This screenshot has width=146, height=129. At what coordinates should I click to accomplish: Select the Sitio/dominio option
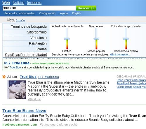[x=26, y=32]
